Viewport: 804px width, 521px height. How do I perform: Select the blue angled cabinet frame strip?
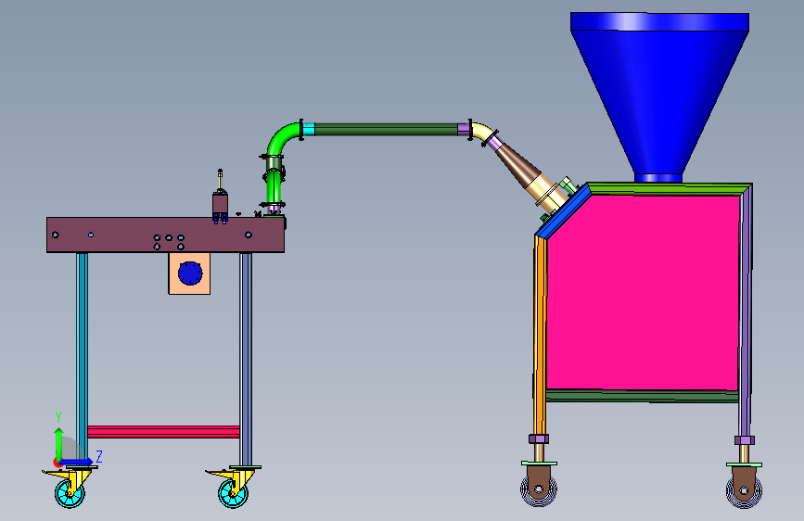[563, 211]
